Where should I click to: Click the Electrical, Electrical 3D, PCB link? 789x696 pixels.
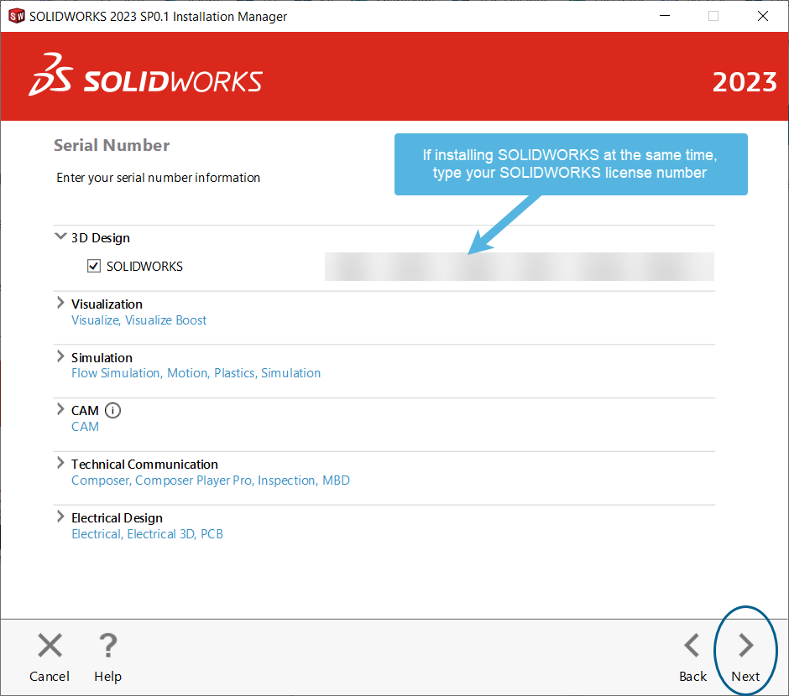(147, 534)
